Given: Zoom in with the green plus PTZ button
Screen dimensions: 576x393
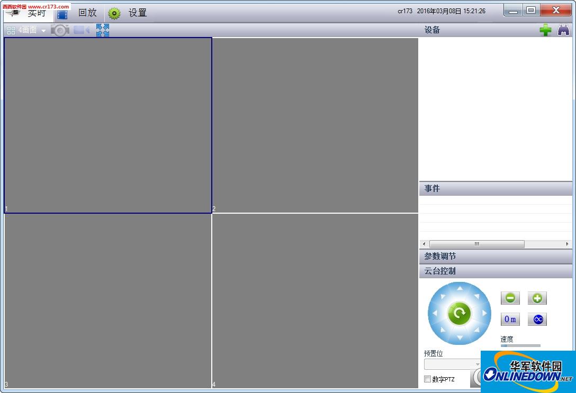Looking at the screenshot, I should (537, 298).
